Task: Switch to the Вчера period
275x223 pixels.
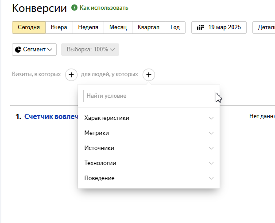Action: [59, 27]
